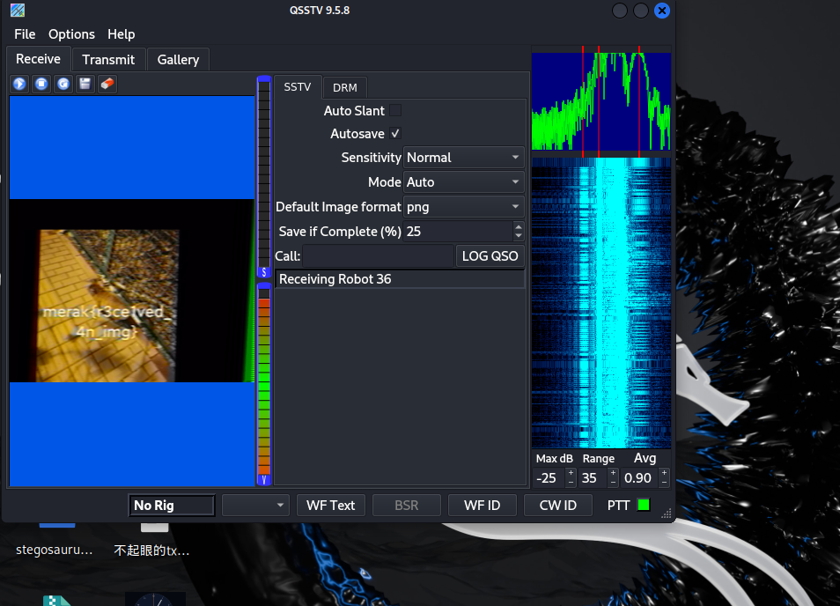The width and height of the screenshot is (840, 606).
Task: Decrease the Avg value
Action: (x=664, y=482)
